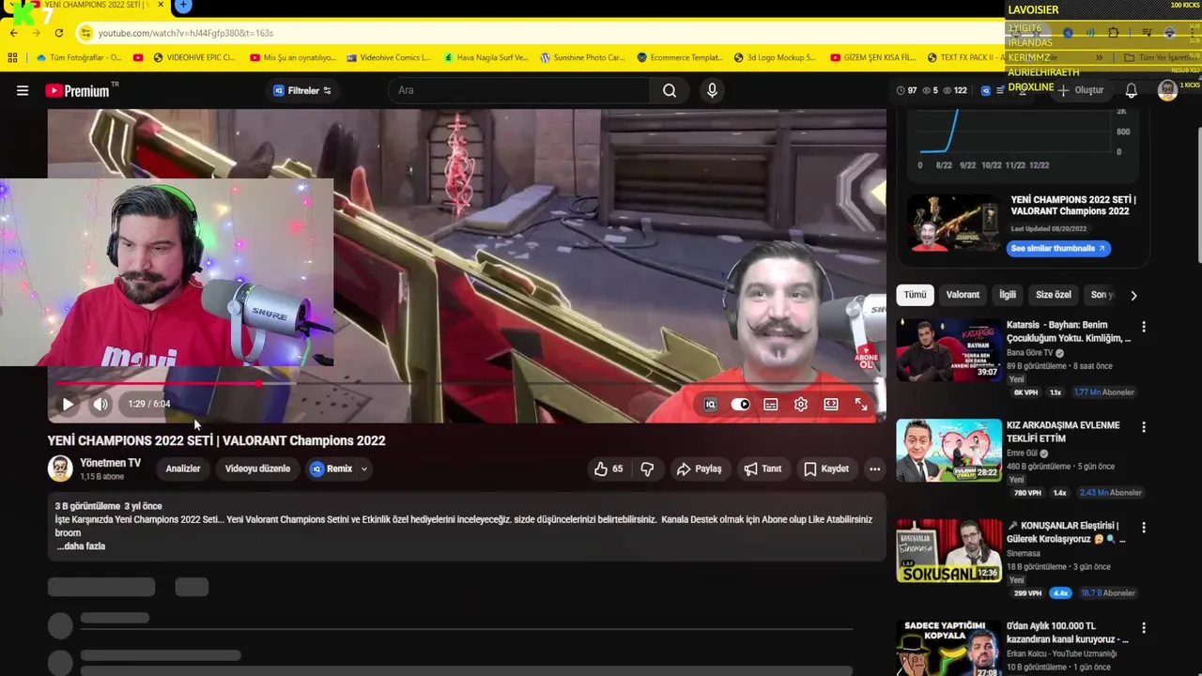The width and height of the screenshot is (1202, 676).
Task: Share the video via Paylaş
Action: pyautogui.click(x=700, y=469)
